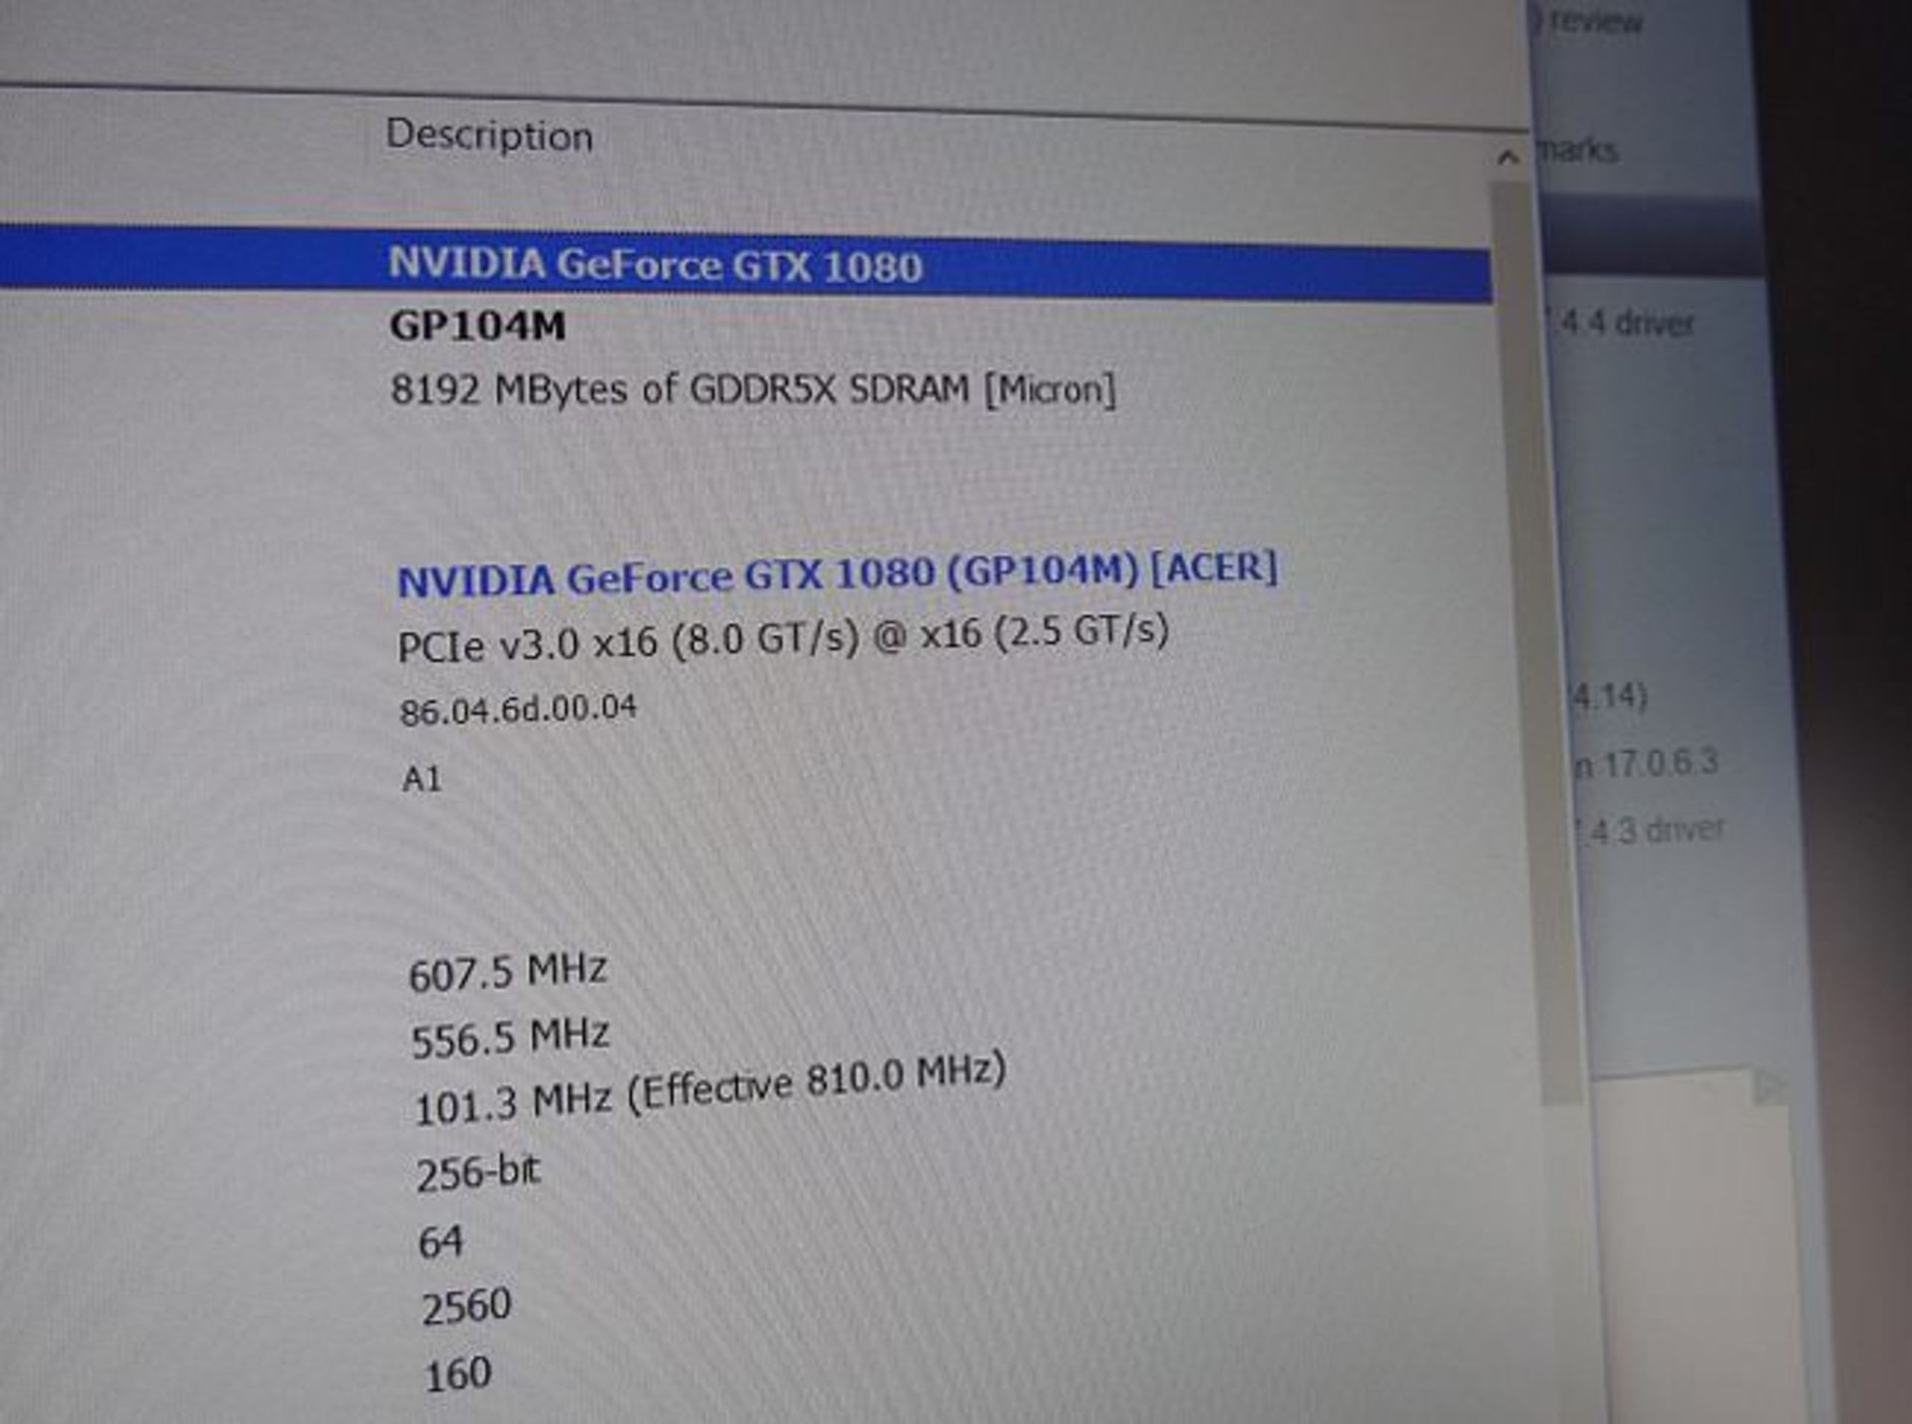Select the 2560 shaders value
The image size is (1912, 1424).
pos(466,1305)
